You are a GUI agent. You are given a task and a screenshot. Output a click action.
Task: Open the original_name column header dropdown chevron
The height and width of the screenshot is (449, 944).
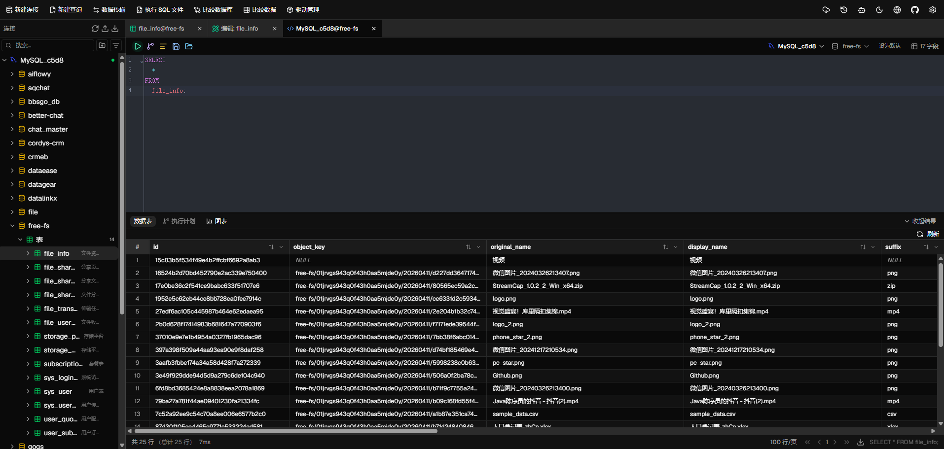click(x=676, y=247)
